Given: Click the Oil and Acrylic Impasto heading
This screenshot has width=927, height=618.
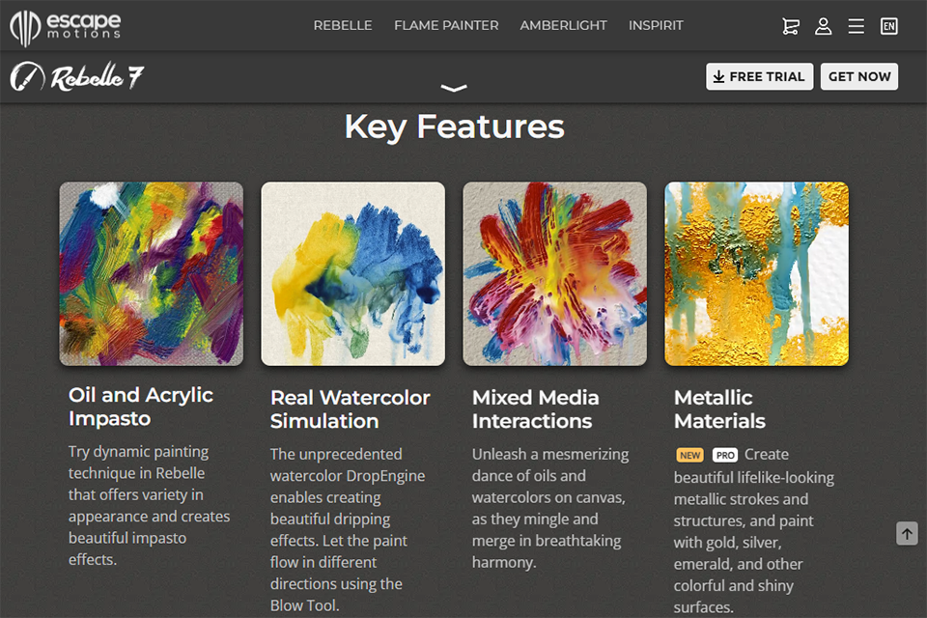Looking at the screenshot, I should (141, 407).
